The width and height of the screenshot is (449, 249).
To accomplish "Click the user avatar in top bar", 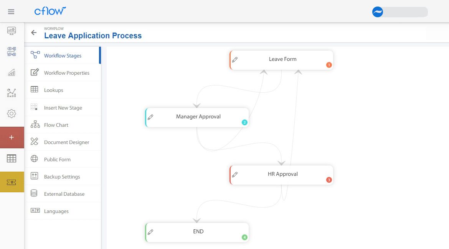I will point(377,12).
